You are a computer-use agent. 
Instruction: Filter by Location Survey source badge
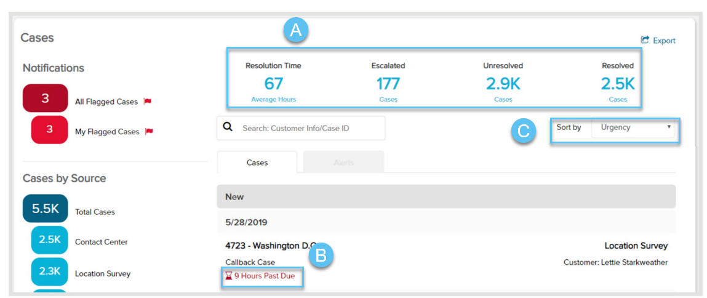pyautogui.click(x=49, y=270)
